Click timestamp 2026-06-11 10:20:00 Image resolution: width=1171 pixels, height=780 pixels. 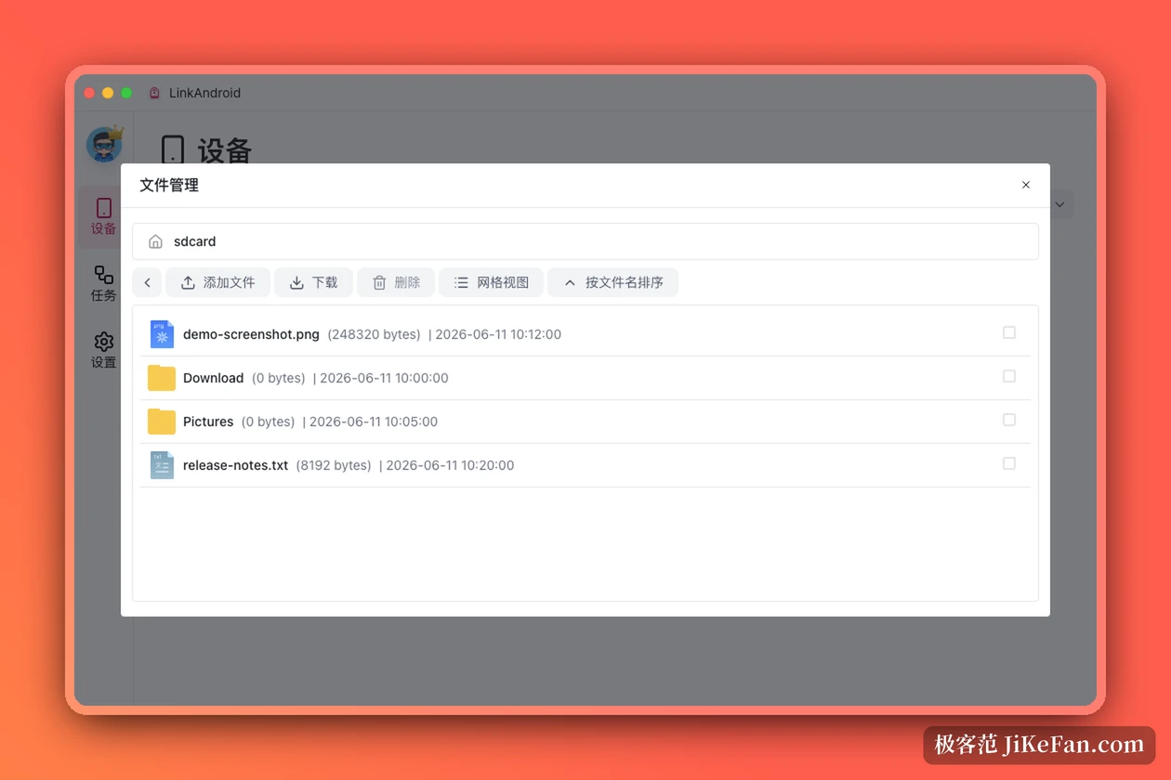coord(450,465)
